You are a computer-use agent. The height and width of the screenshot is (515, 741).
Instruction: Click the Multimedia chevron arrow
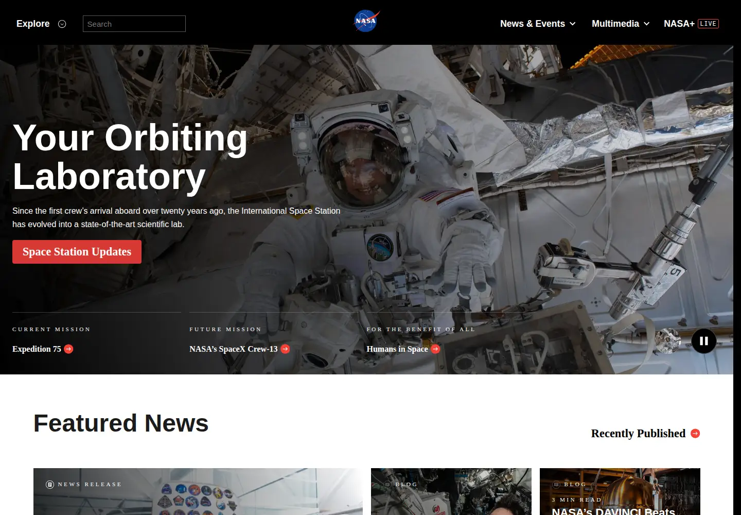pos(646,24)
